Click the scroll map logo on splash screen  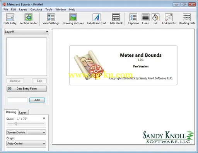coord(89,65)
